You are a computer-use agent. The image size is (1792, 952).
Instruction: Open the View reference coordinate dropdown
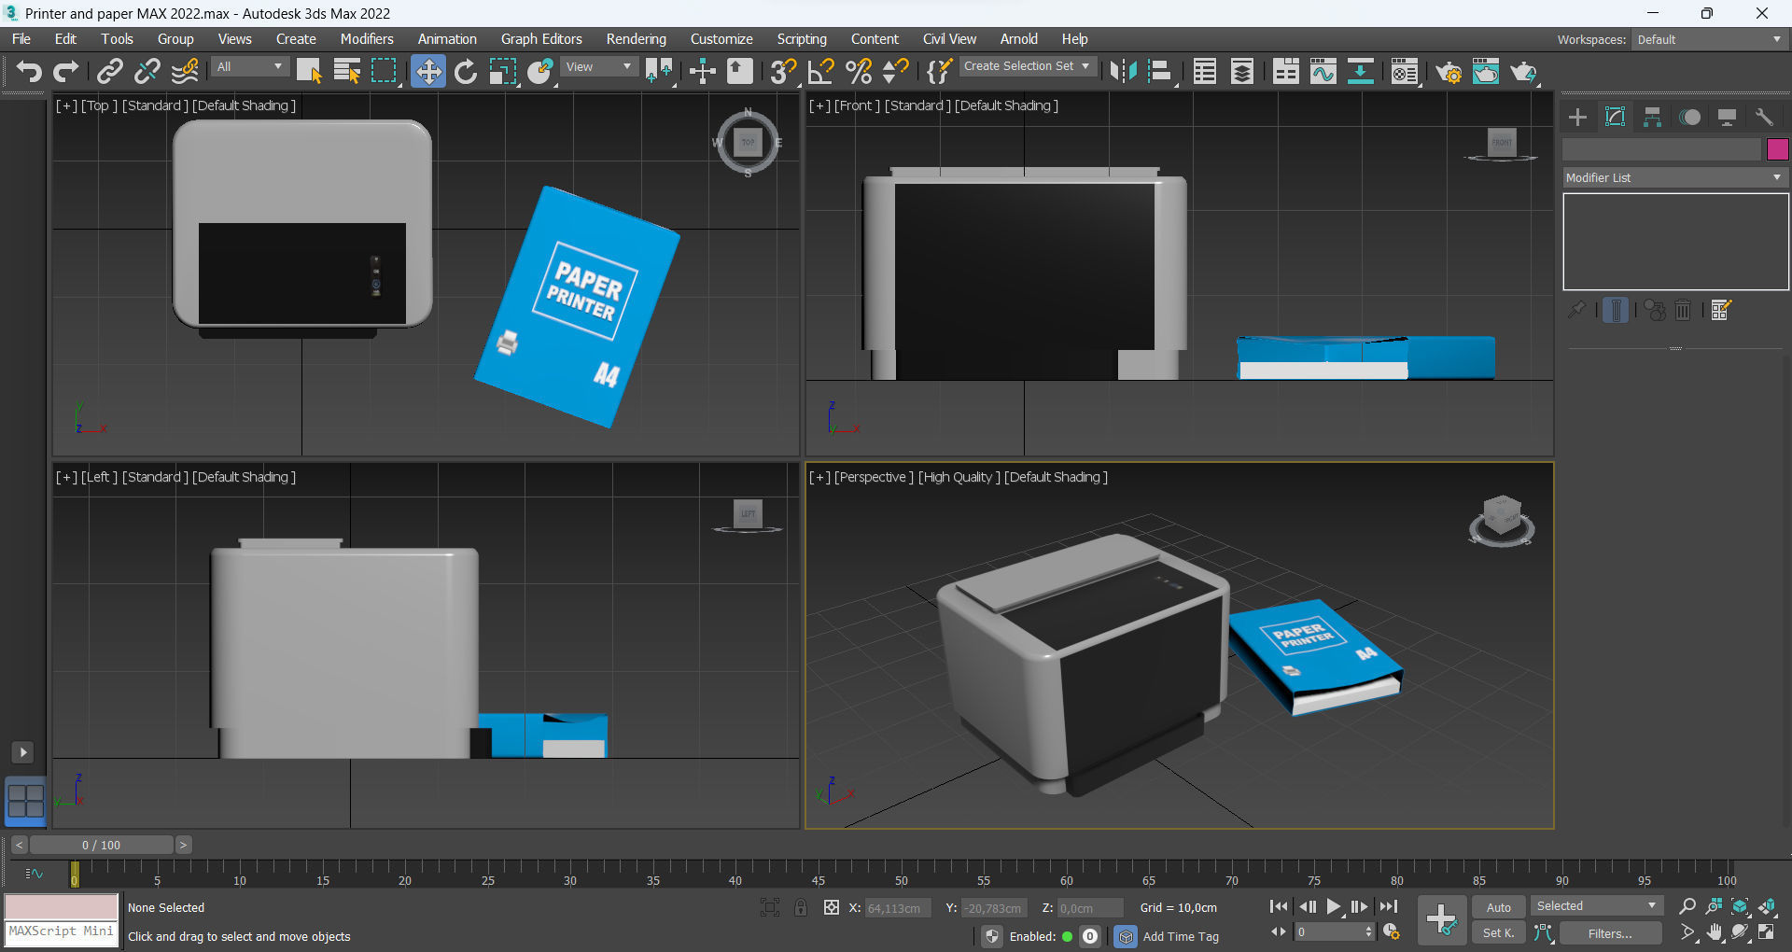[x=599, y=66]
